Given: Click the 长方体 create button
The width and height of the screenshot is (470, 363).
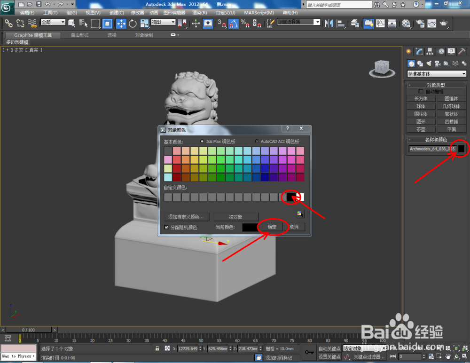Looking at the screenshot, I should tap(421, 98).
